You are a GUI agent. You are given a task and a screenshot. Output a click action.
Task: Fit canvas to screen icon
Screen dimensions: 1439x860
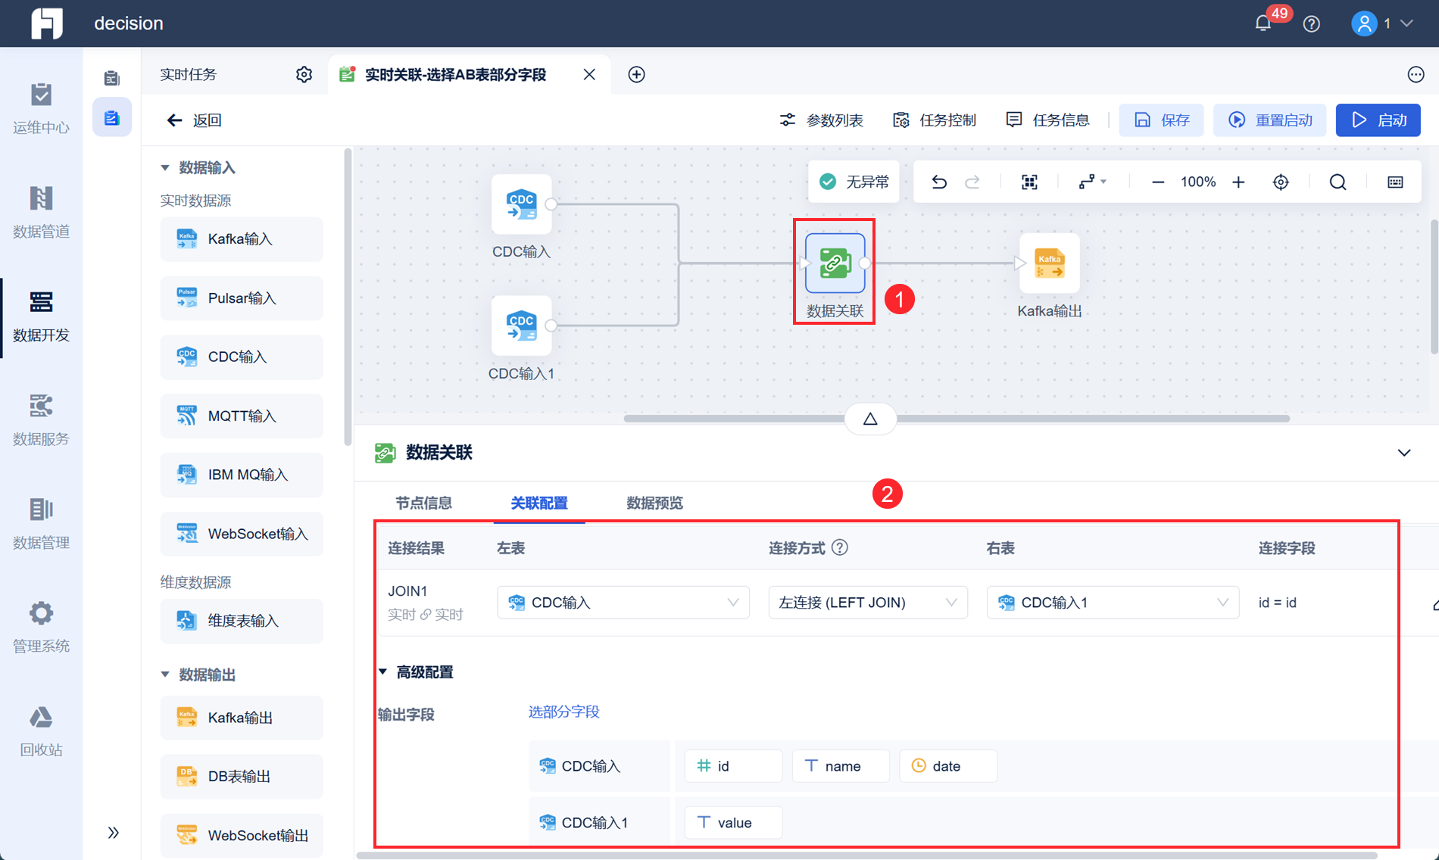click(1029, 182)
